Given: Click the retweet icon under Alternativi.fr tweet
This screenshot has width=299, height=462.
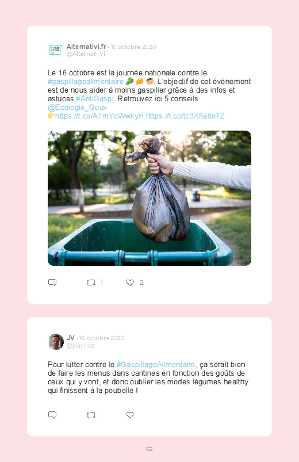Looking at the screenshot, I should pyautogui.click(x=91, y=282).
